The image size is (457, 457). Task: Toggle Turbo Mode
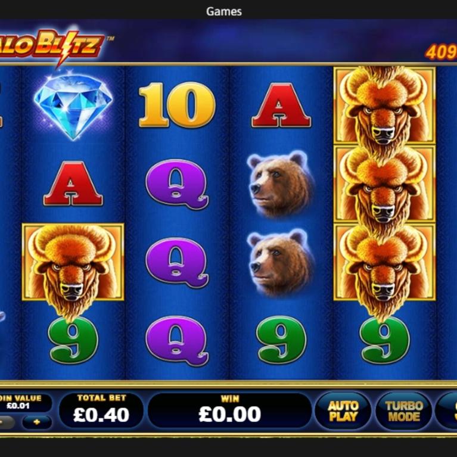(404, 411)
